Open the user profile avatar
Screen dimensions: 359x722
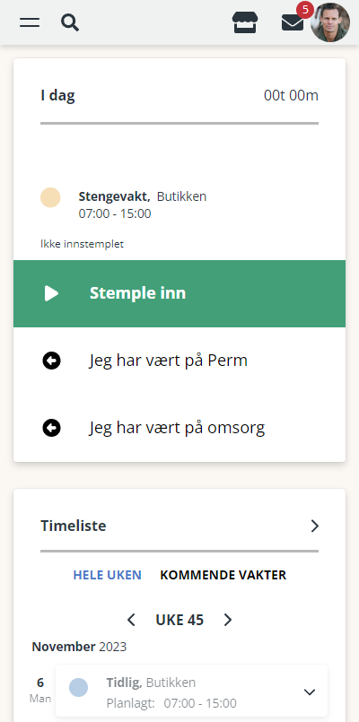[330, 22]
